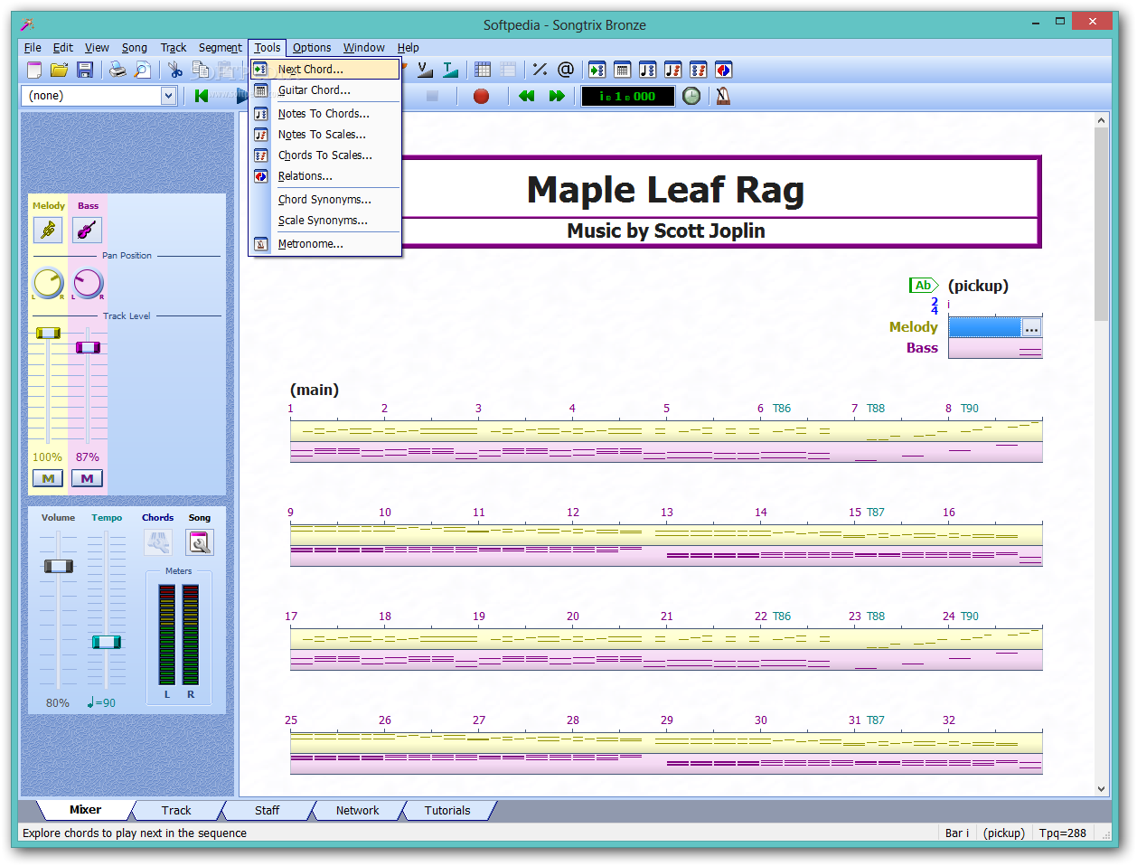Switch to the Tutorials tab

447,811
